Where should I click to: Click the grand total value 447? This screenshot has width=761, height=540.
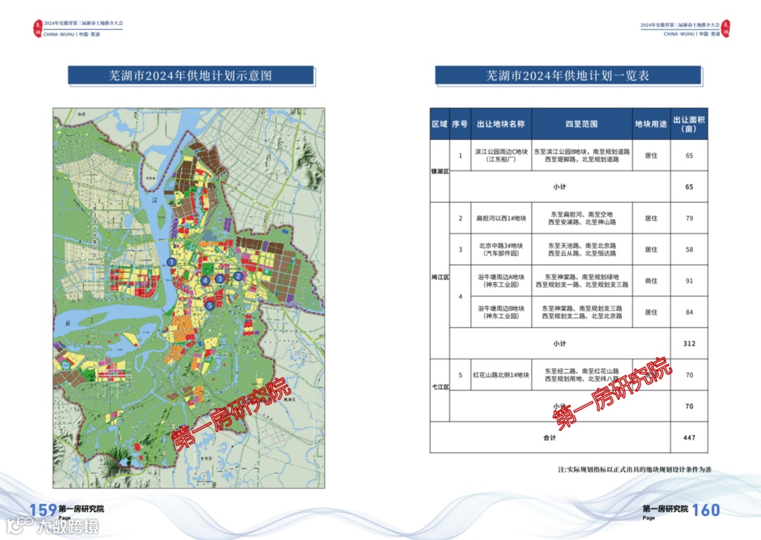point(689,438)
